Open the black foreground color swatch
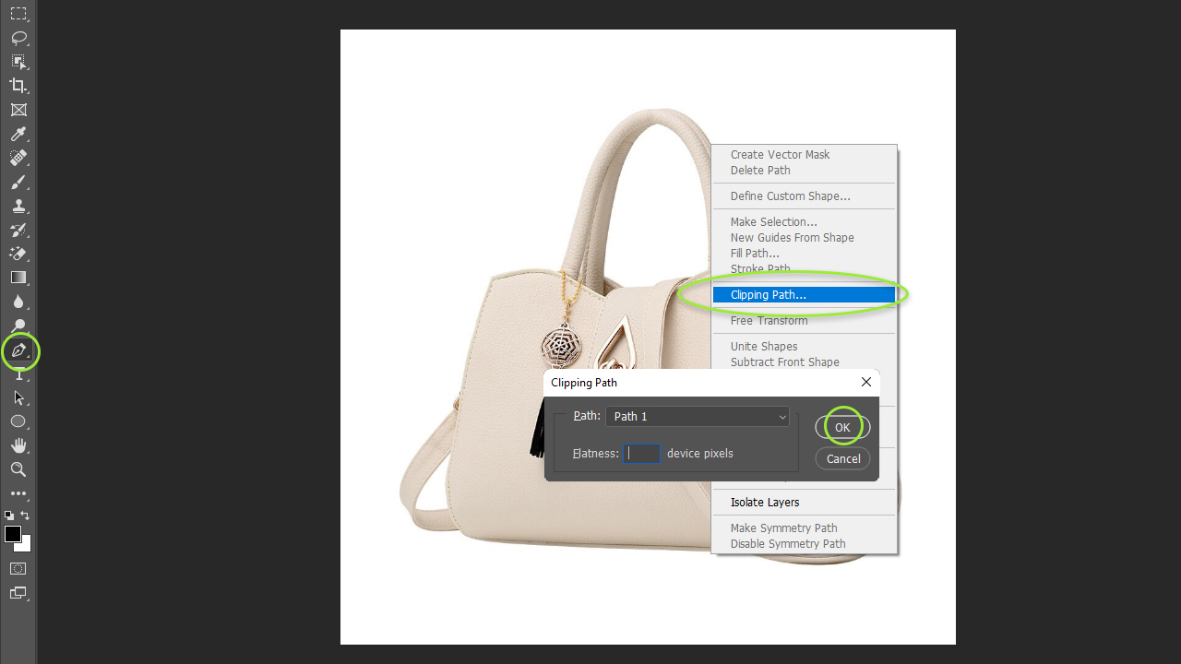 (x=12, y=534)
